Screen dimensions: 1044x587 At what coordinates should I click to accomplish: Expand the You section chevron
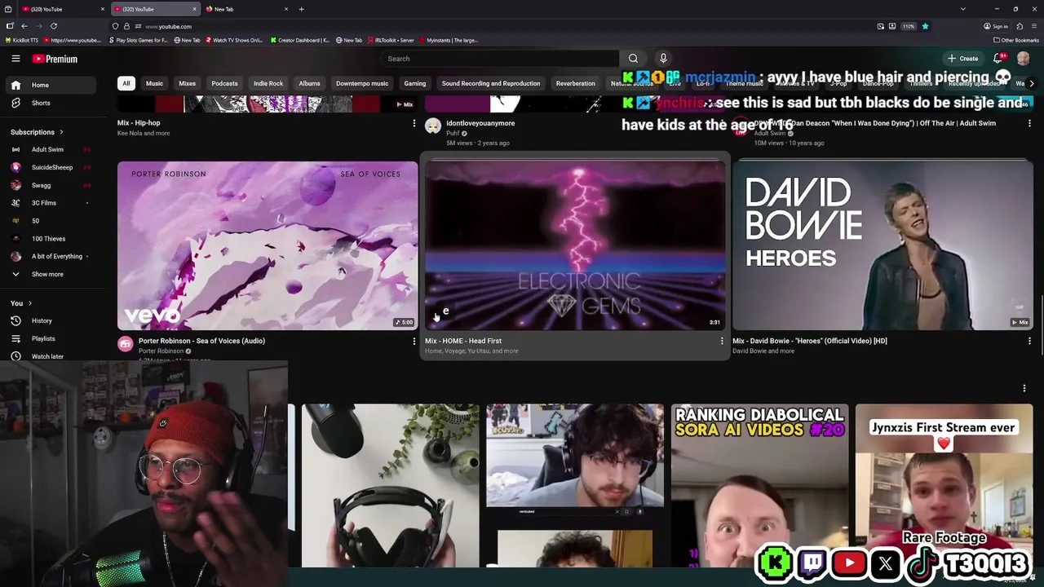point(29,303)
